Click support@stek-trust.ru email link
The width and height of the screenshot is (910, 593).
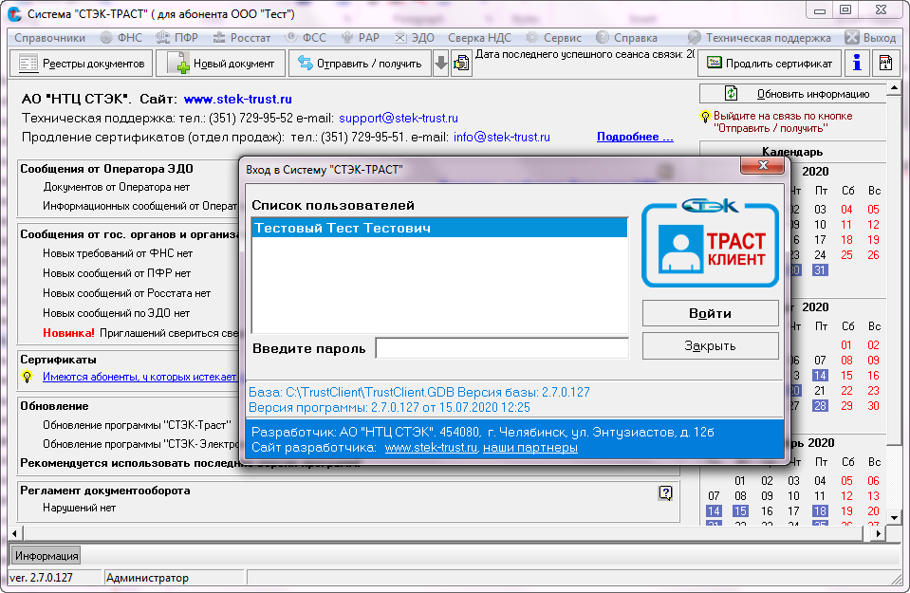click(x=399, y=119)
